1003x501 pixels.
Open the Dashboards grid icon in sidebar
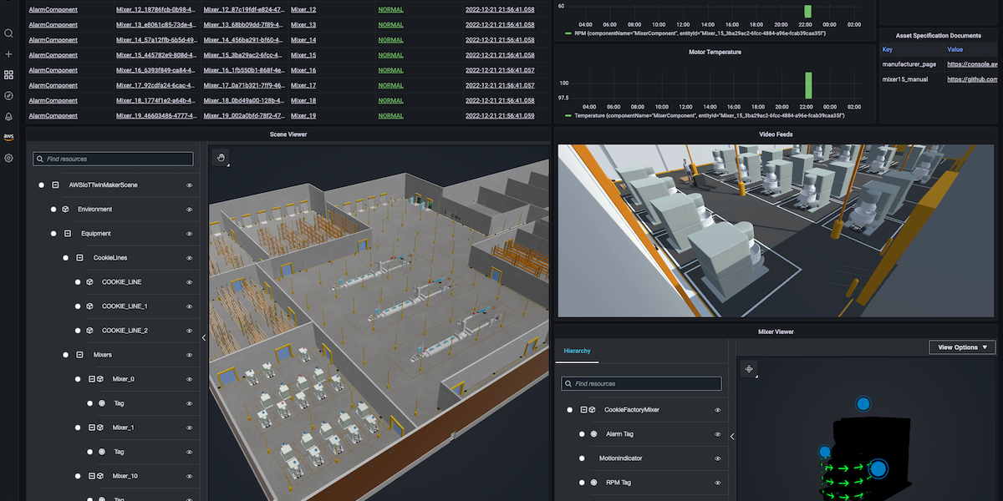click(8, 75)
